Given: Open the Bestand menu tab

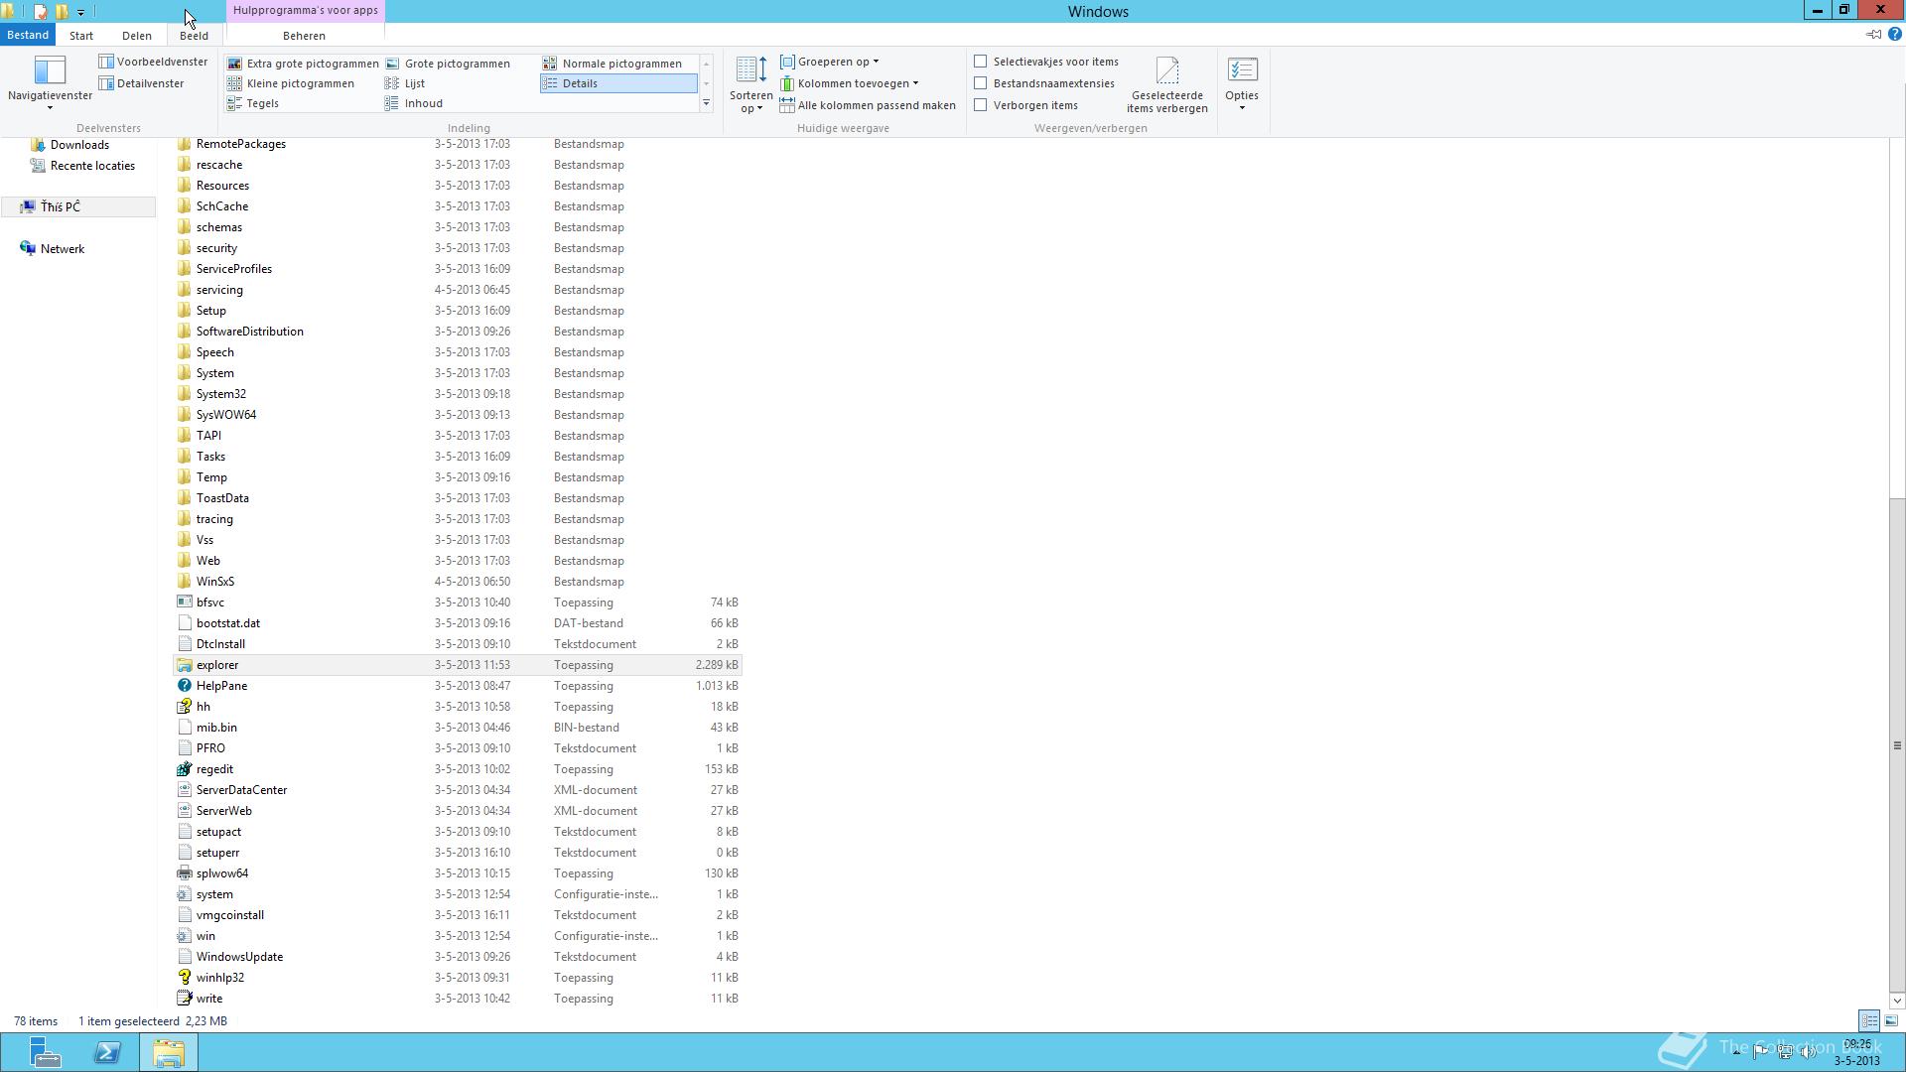Looking at the screenshot, I should [x=28, y=35].
